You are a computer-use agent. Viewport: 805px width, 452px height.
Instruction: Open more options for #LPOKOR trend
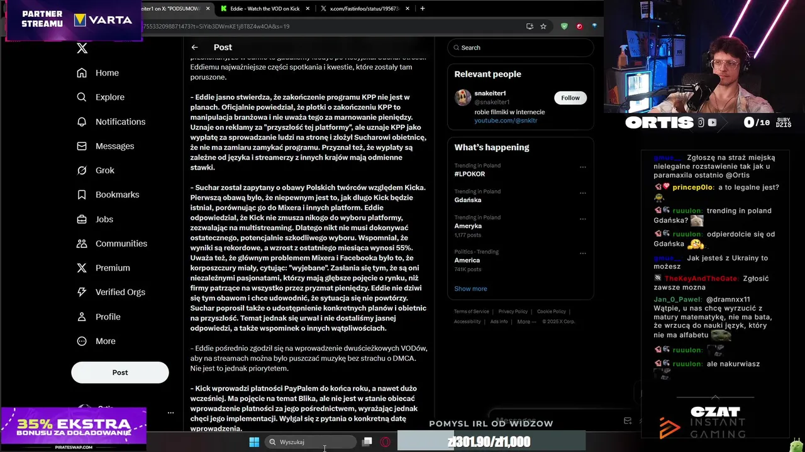pos(582,168)
